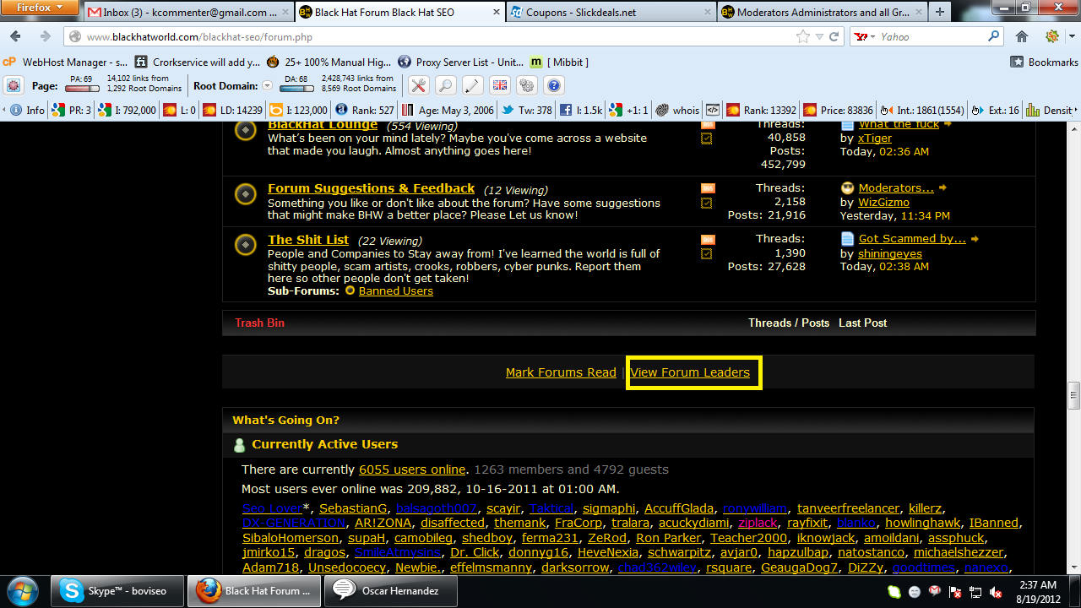
Task: Open URL history dropdown arrow in address bar
Action: click(x=818, y=37)
